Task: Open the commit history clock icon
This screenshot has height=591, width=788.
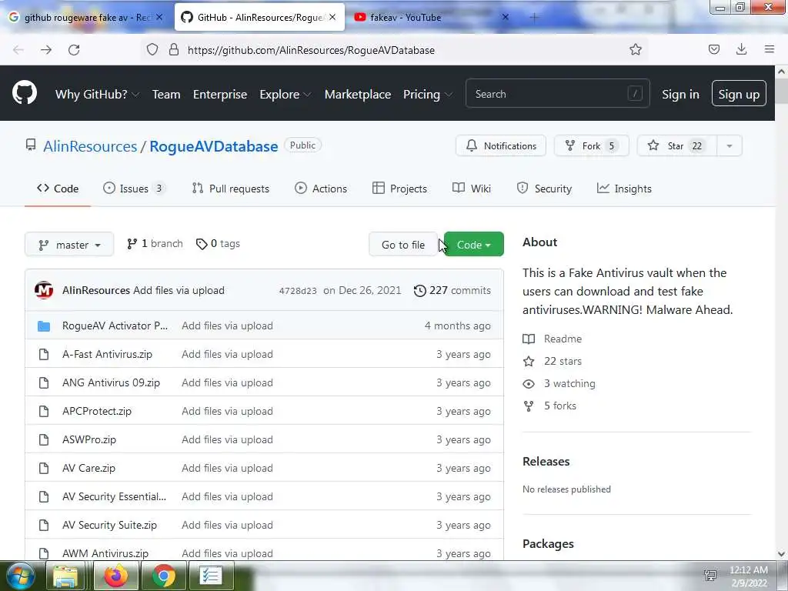Action: click(419, 290)
